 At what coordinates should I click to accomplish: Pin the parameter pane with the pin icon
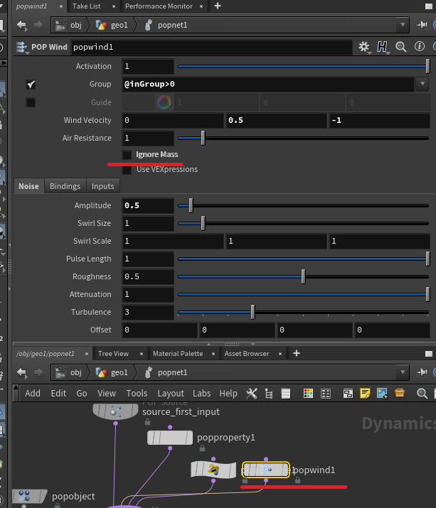pos(422,25)
